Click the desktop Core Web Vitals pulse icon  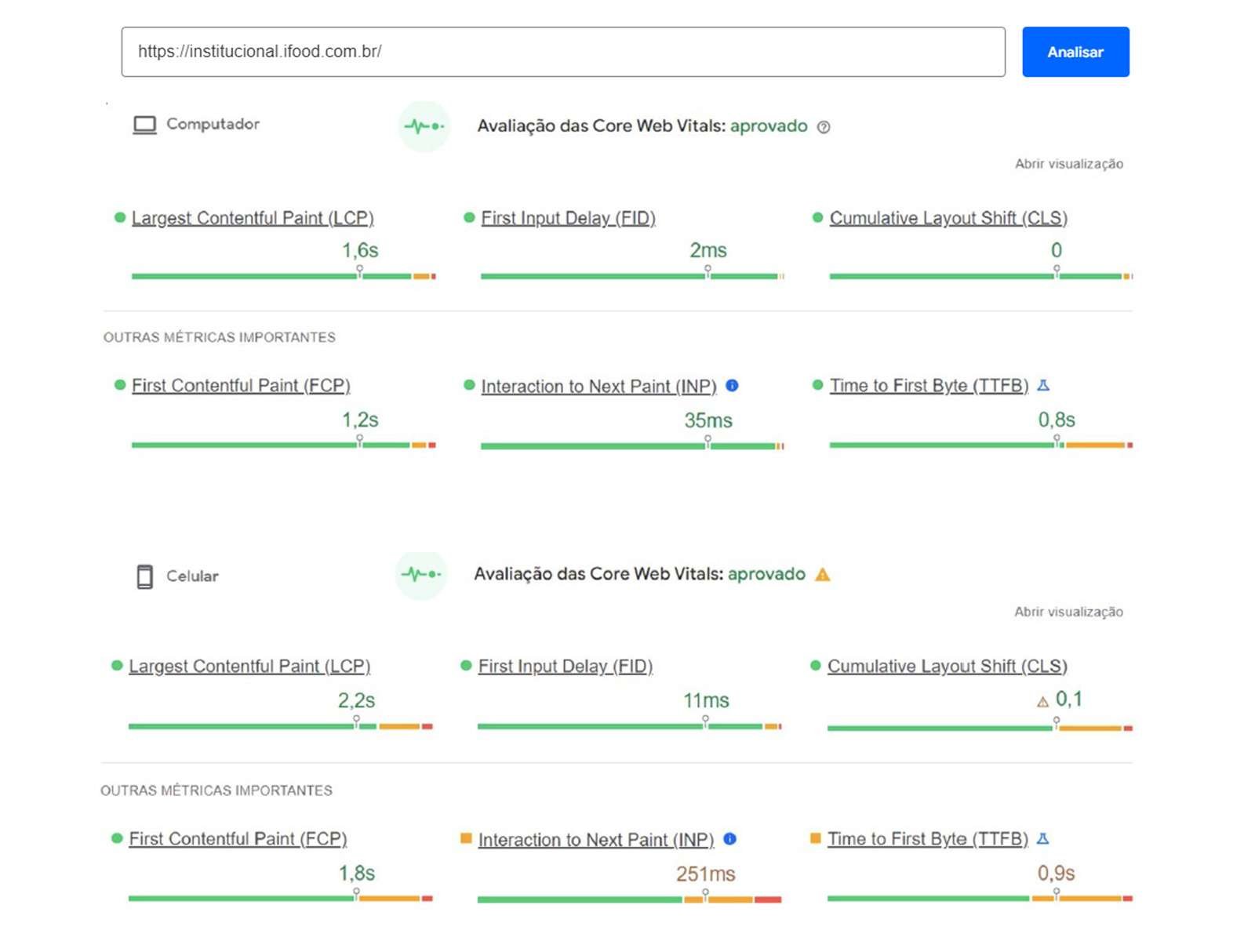click(424, 126)
